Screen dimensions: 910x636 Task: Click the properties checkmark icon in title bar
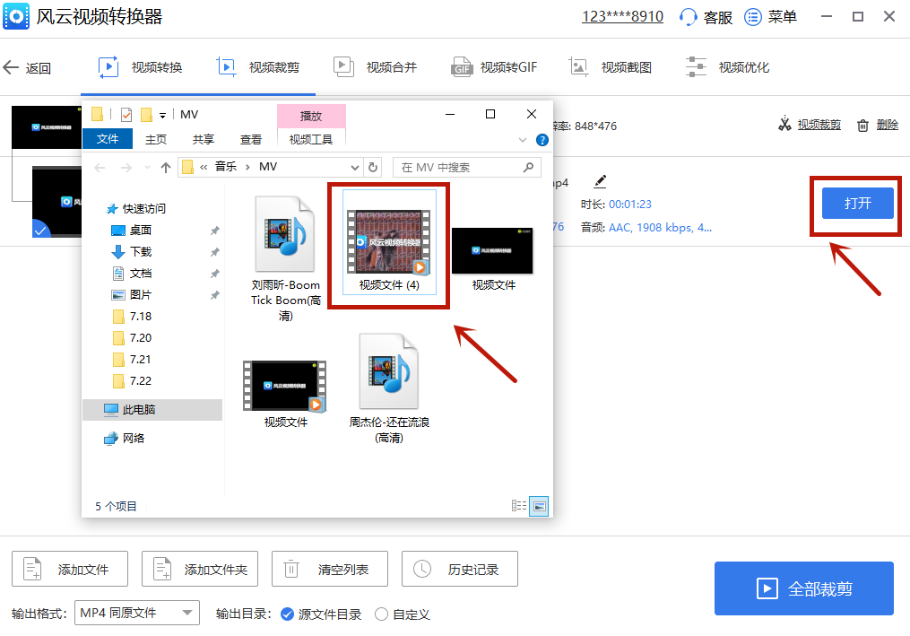click(126, 115)
